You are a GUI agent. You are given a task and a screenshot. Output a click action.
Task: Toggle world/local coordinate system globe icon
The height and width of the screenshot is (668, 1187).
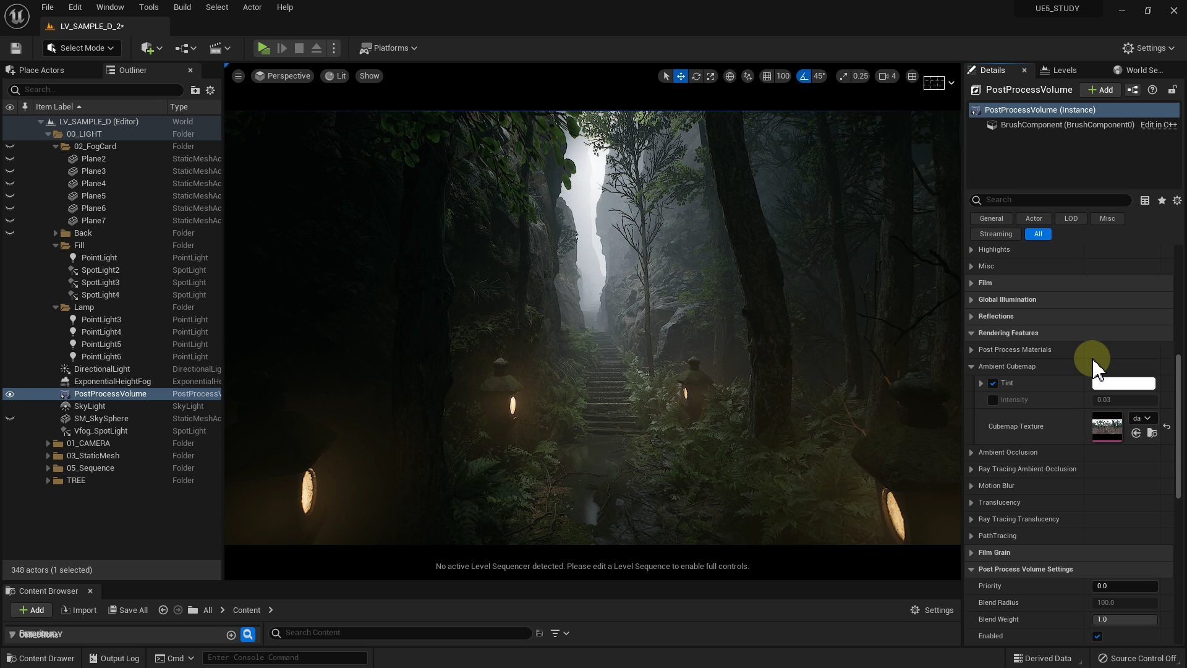730,76
